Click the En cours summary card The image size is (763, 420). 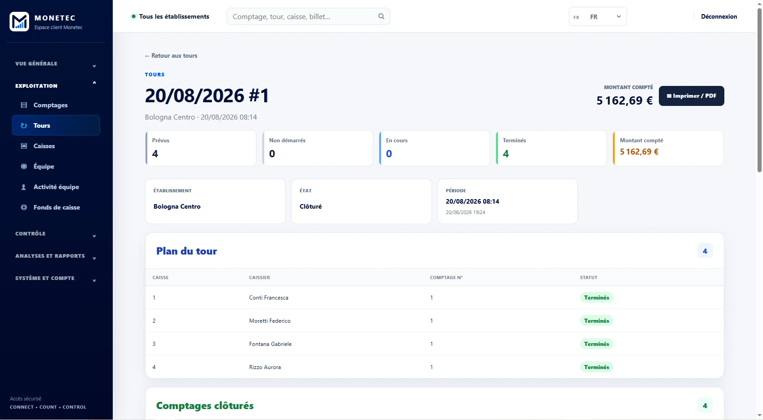pos(434,148)
